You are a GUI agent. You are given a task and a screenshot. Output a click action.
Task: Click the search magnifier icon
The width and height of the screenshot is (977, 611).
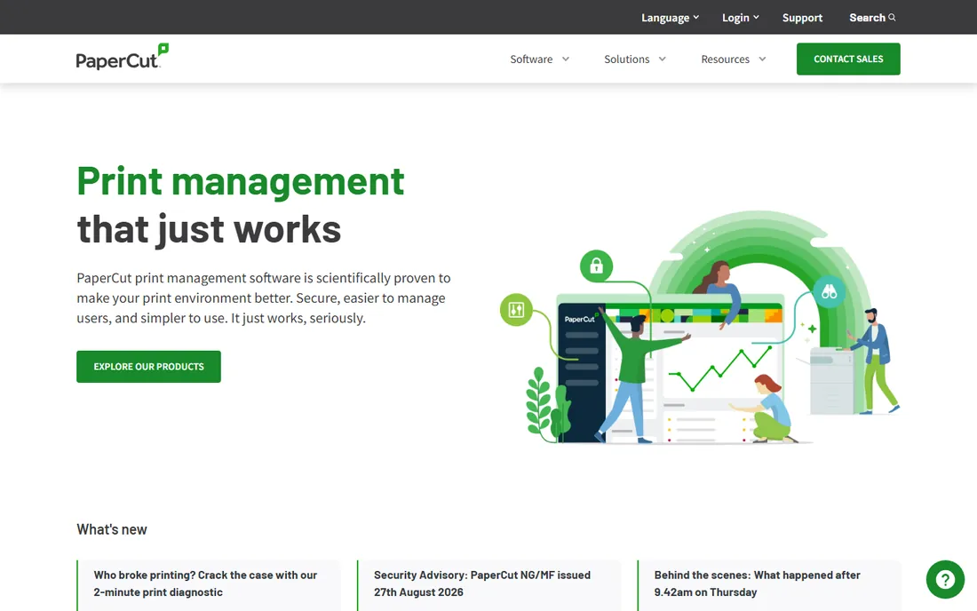pyautogui.click(x=892, y=18)
